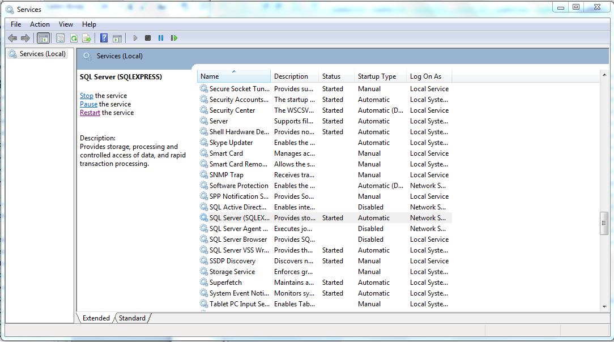Switch to the Standard tab

coord(132,318)
